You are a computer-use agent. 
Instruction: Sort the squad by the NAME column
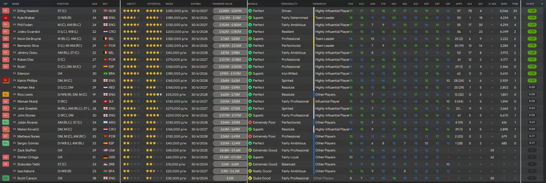[x=15, y=3]
